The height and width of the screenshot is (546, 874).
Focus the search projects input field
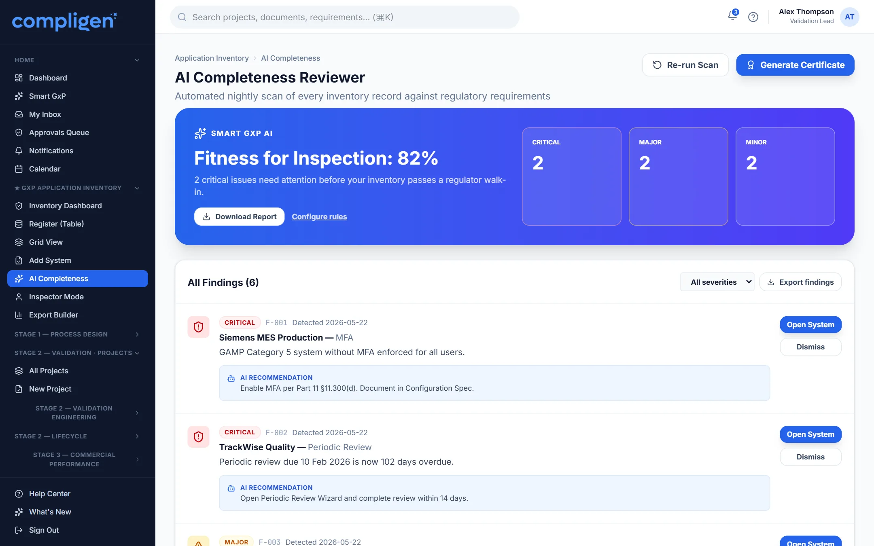[x=345, y=17]
